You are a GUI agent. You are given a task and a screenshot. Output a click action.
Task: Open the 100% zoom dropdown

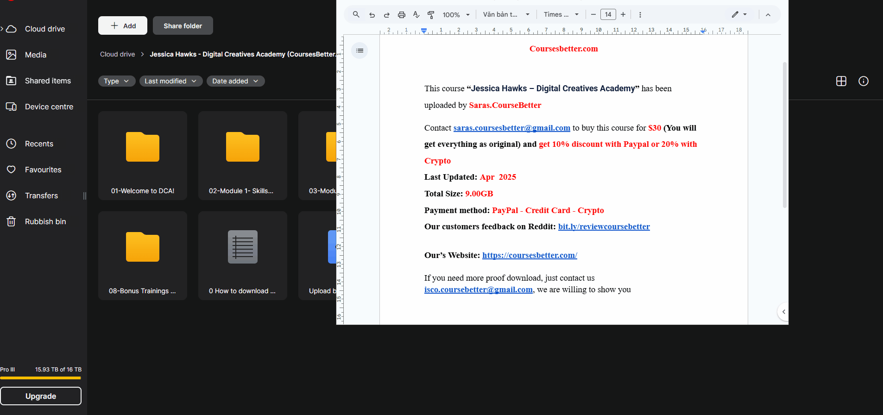pos(456,15)
